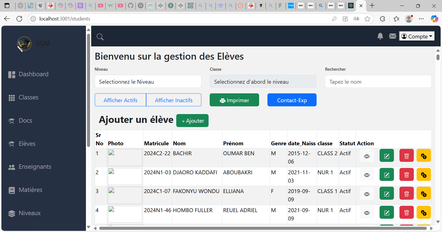
Task: Open Elèves in sidebar
Action: [22, 144]
